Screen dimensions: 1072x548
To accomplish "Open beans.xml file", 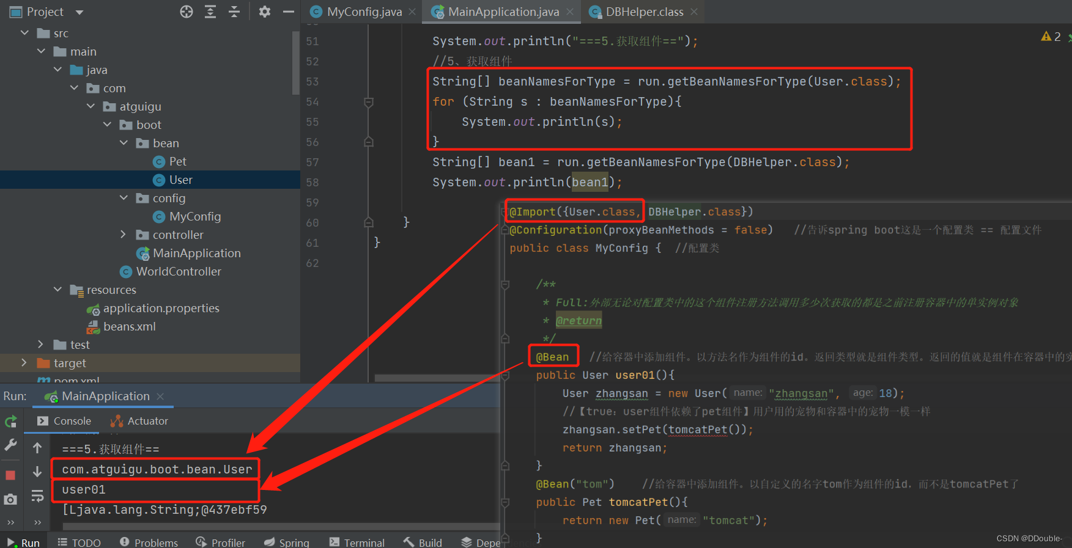I will click(121, 326).
